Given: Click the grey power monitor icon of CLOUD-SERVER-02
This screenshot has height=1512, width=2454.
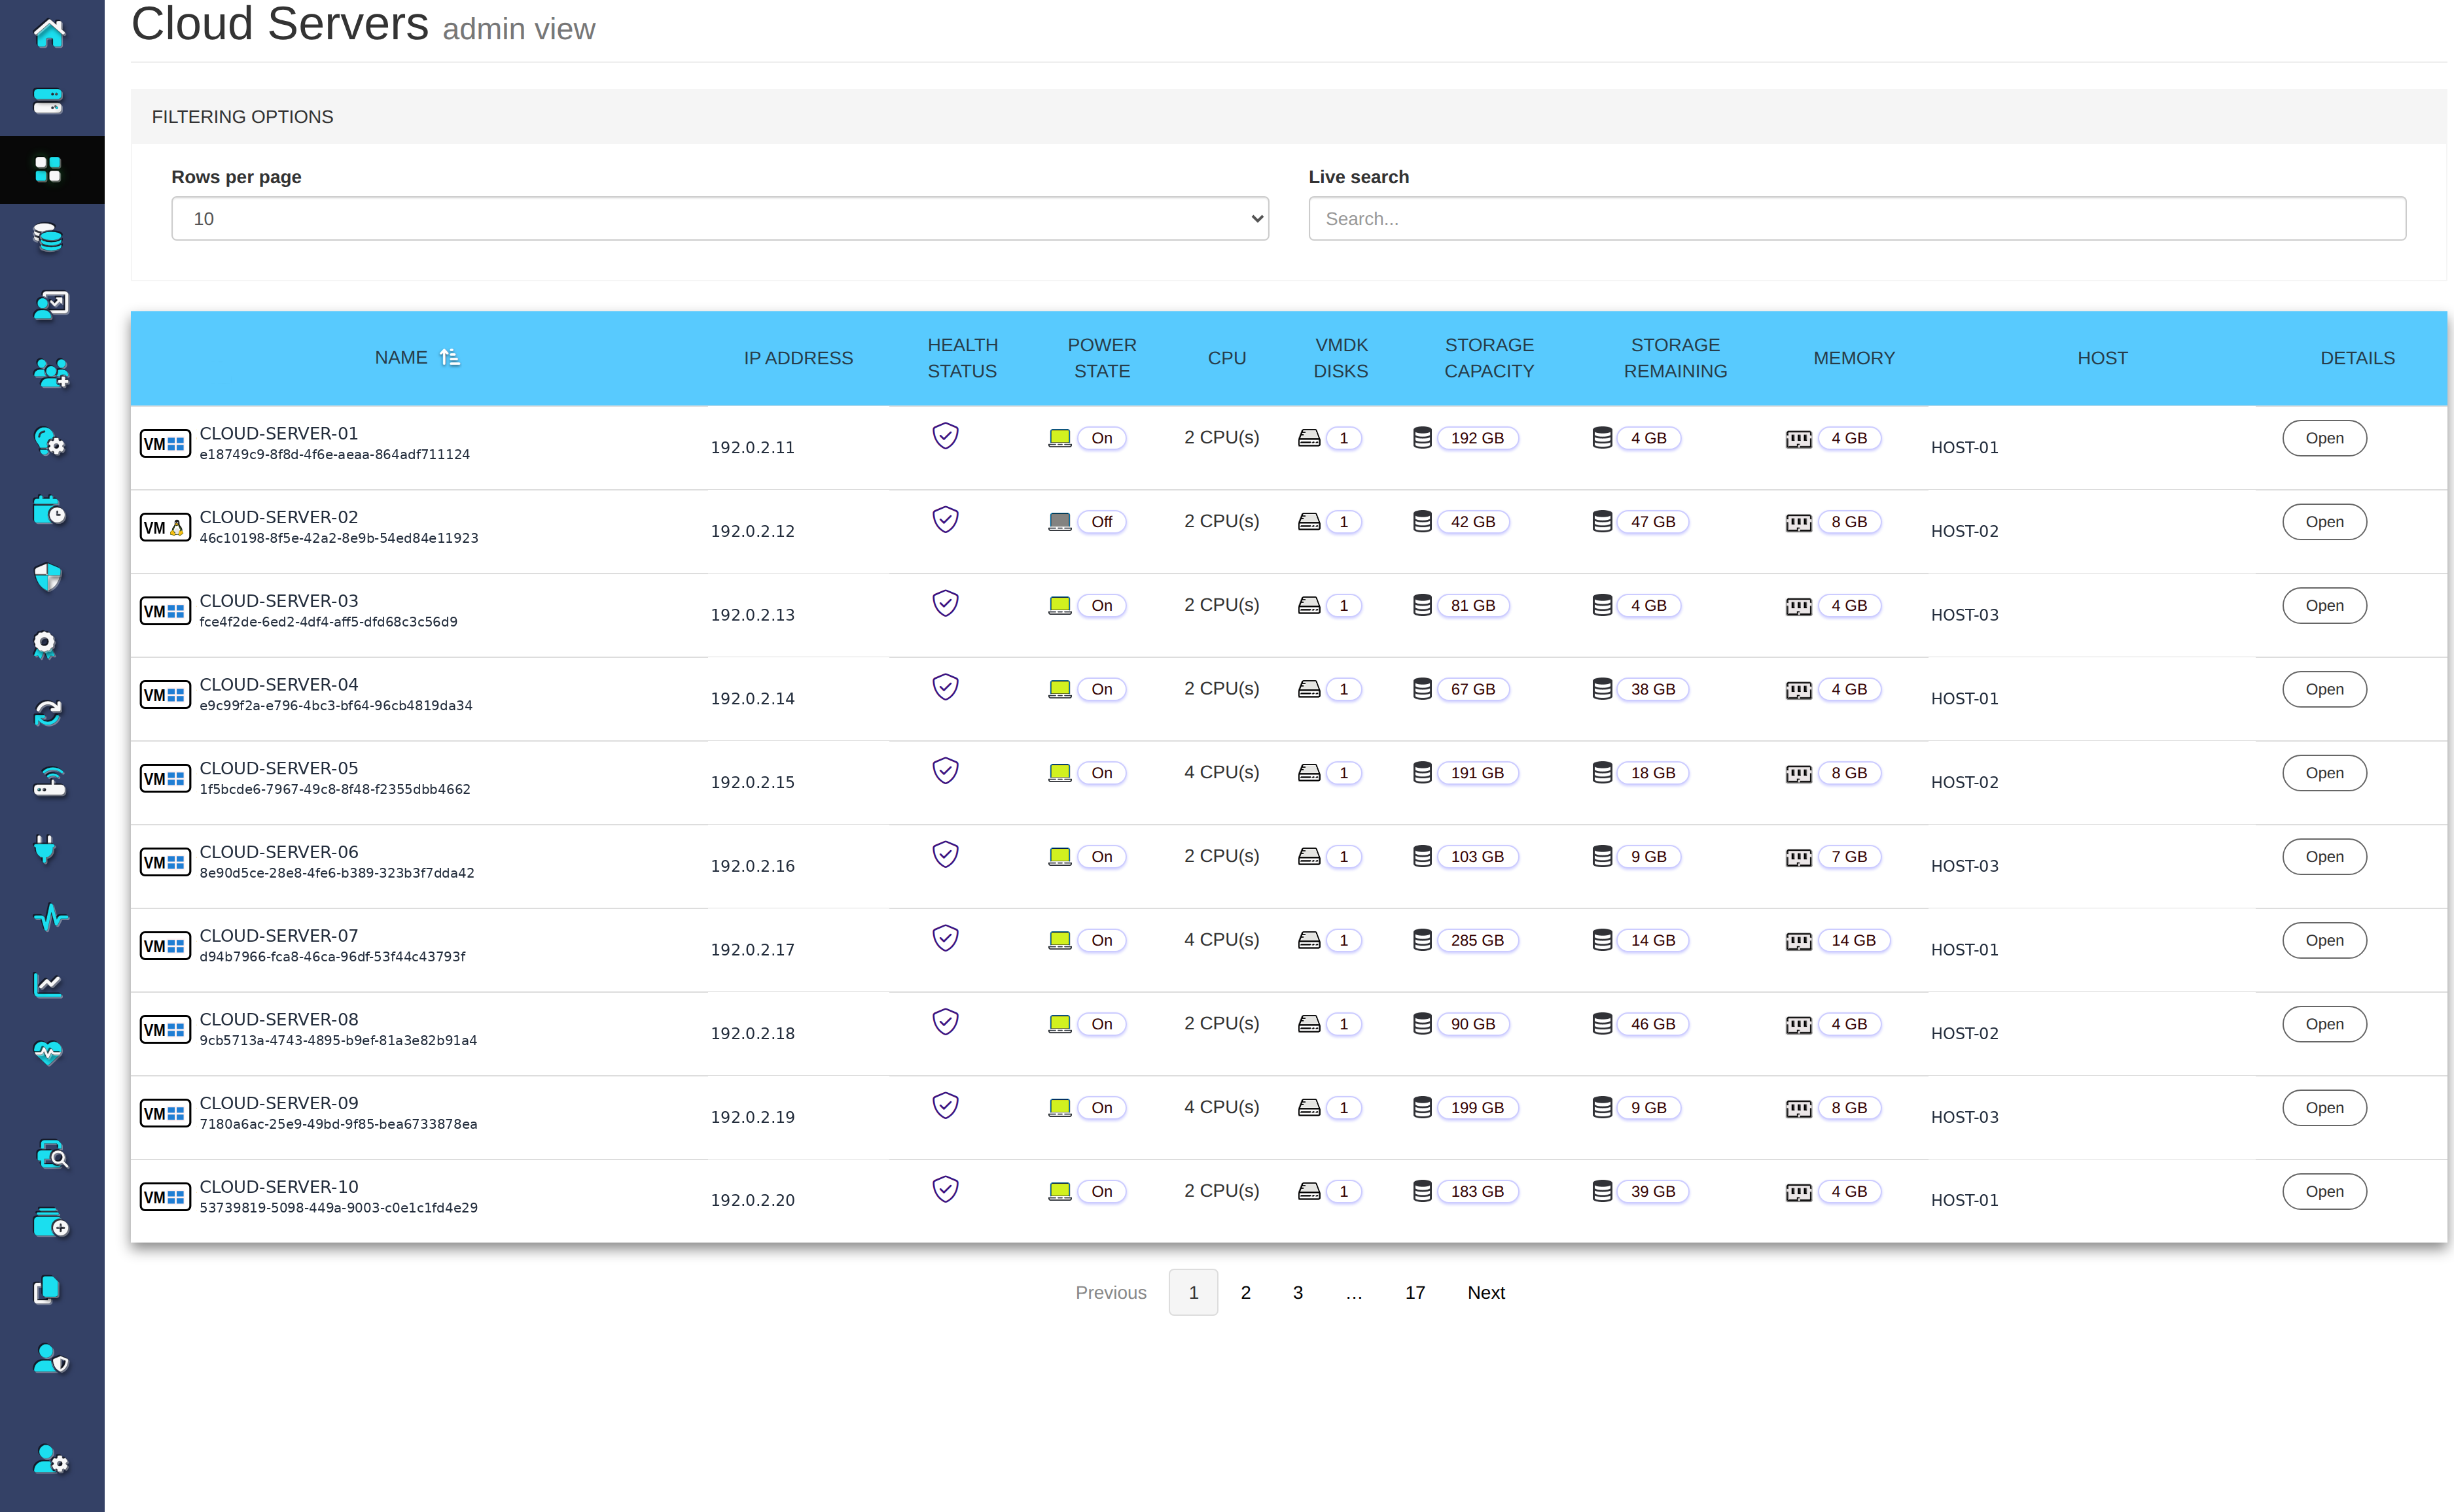Looking at the screenshot, I should tap(1059, 522).
